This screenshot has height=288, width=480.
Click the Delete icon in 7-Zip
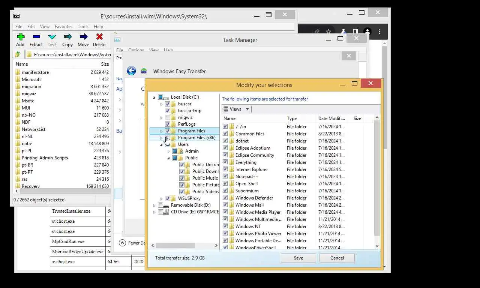tap(99, 37)
